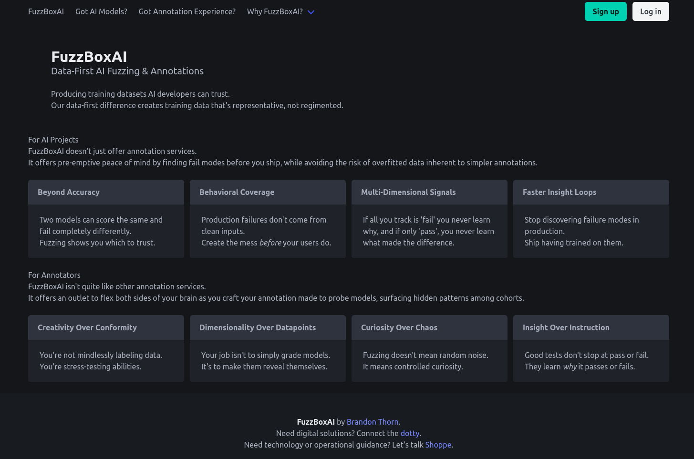Expand the Why FuzzBoxAI? dropdown chevron
Viewport: 694px width, 459px height.
311,12
